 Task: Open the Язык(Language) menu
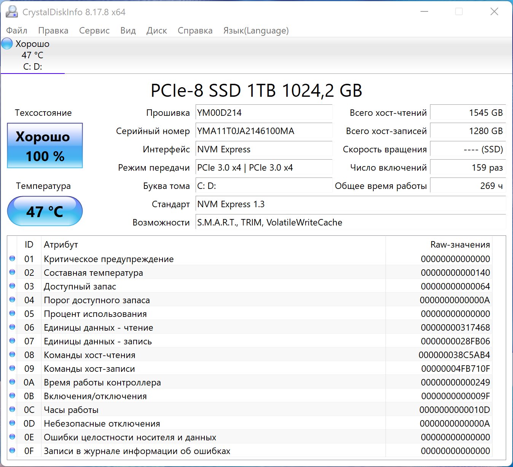tap(256, 30)
